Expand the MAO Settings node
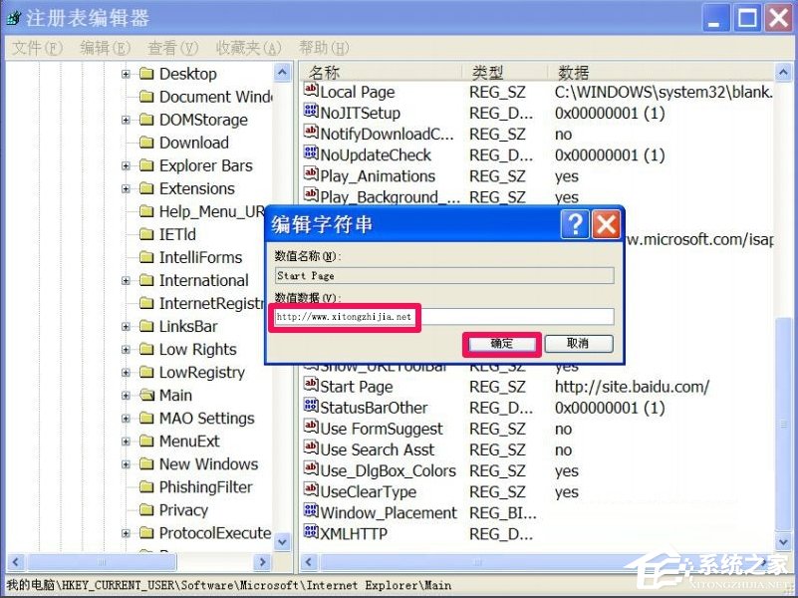798x598 pixels. click(x=124, y=418)
